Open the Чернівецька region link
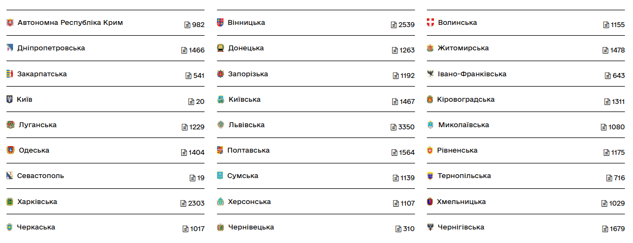This screenshot has height=243, width=633. click(x=251, y=227)
